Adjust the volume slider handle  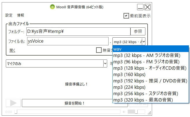[x=136, y=112]
